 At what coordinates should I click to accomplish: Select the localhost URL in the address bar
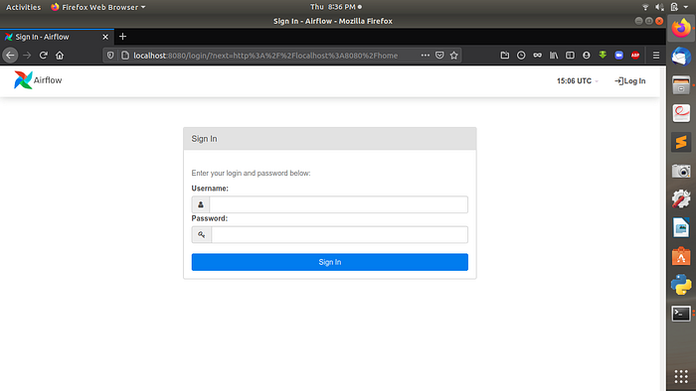click(x=265, y=56)
